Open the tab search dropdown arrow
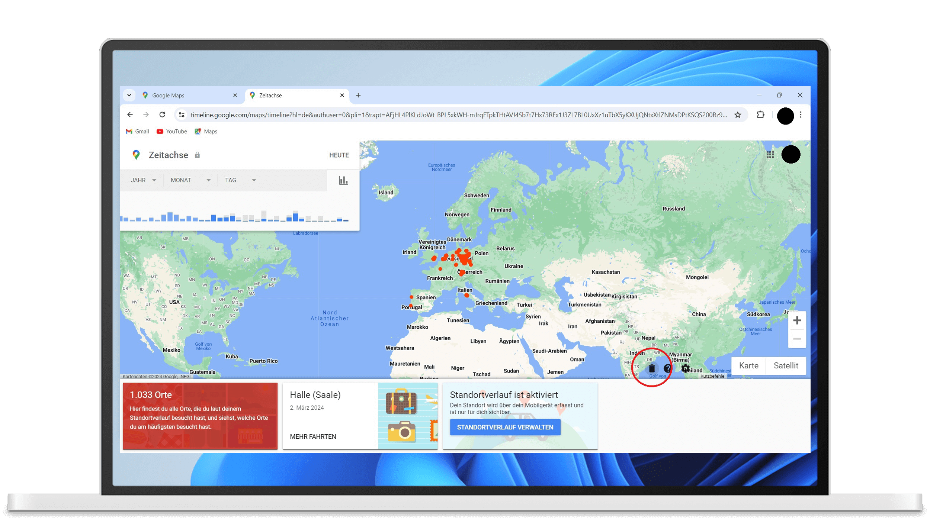The image size is (930, 519). click(129, 96)
